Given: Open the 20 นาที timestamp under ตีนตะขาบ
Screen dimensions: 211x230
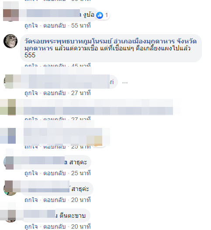Looking at the screenshot, I should coord(81,226).
